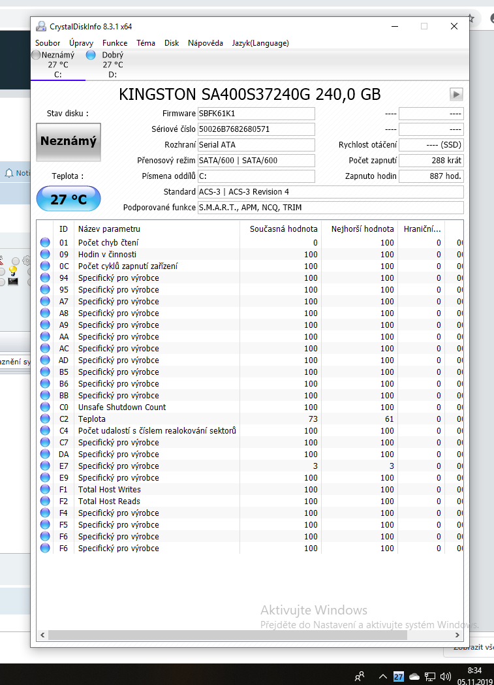The width and height of the screenshot is (494, 685).
Task: Open the Jazyk(Language) menu
Action: pos(260,43)
